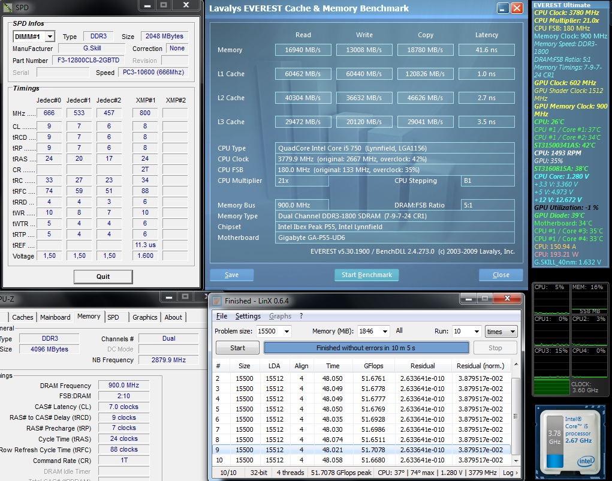The height and width of the screenshot is (481, 612).
Task: Click the Part Number F3-12800CL8-2GBTD field
Action: coord(88,61)
